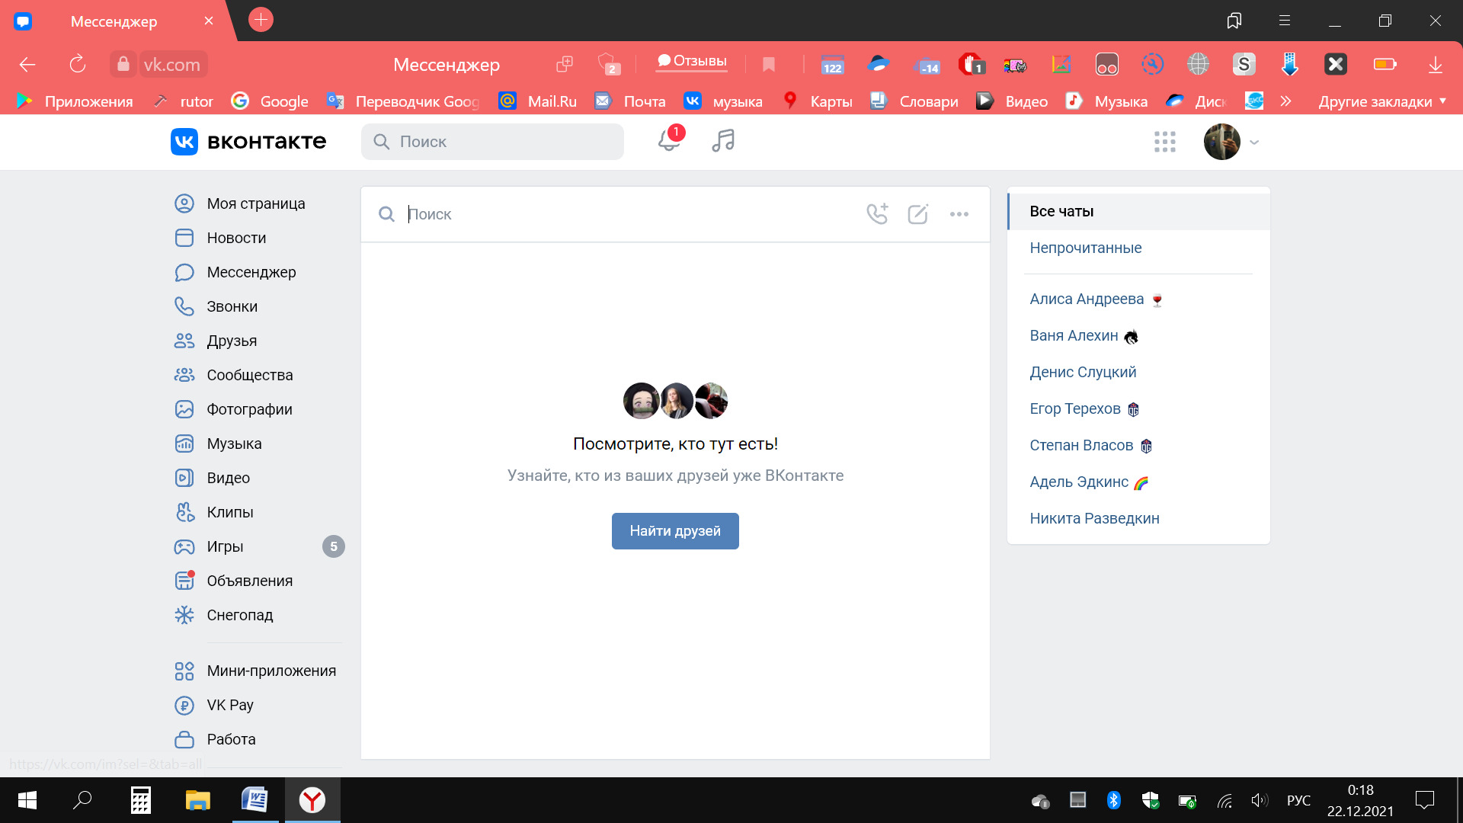Show hidden bookmarks with double chevron
The width and height of the screenshot is (1463, 823).
[1285, 101]
